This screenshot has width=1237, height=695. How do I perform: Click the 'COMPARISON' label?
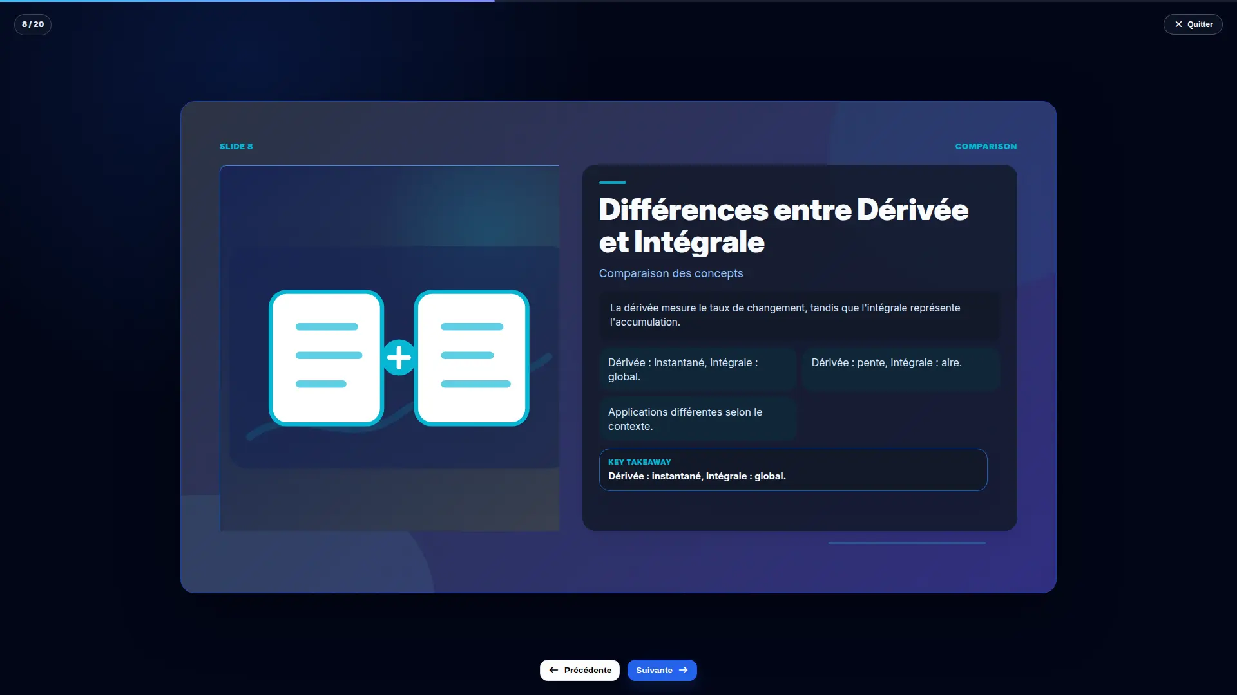pos(986,147)
